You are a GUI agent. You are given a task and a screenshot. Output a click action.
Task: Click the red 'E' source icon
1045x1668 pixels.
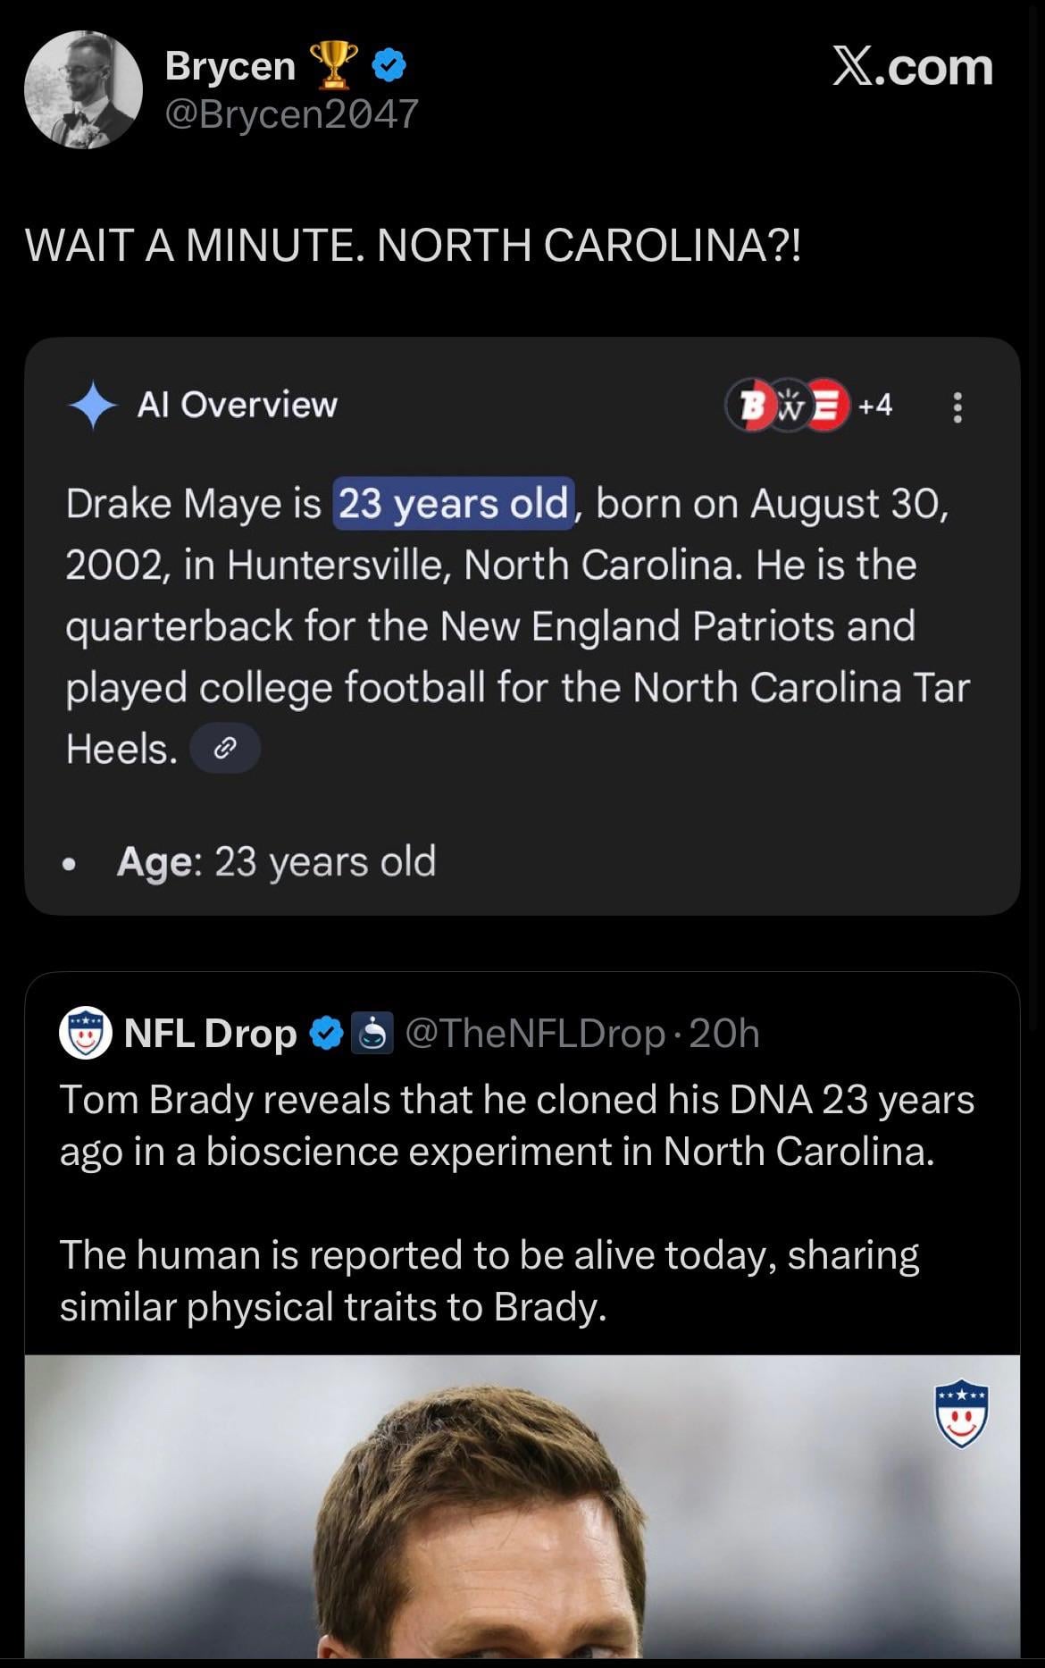pyautogui.click(x=827, y=406)
